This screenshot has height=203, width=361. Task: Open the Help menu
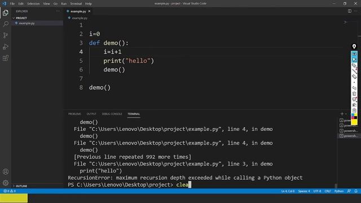pos(89,4)
